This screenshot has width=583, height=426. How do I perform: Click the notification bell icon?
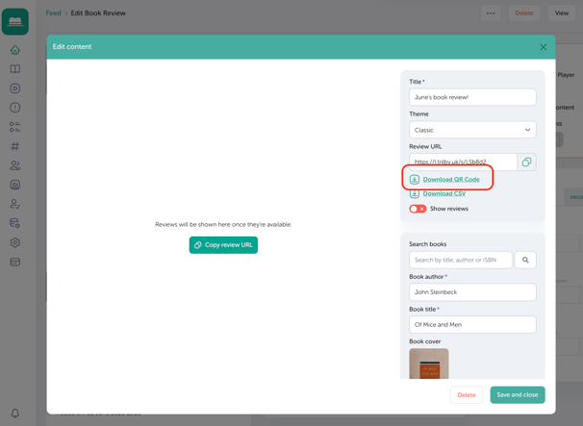[x=14, y=413]
